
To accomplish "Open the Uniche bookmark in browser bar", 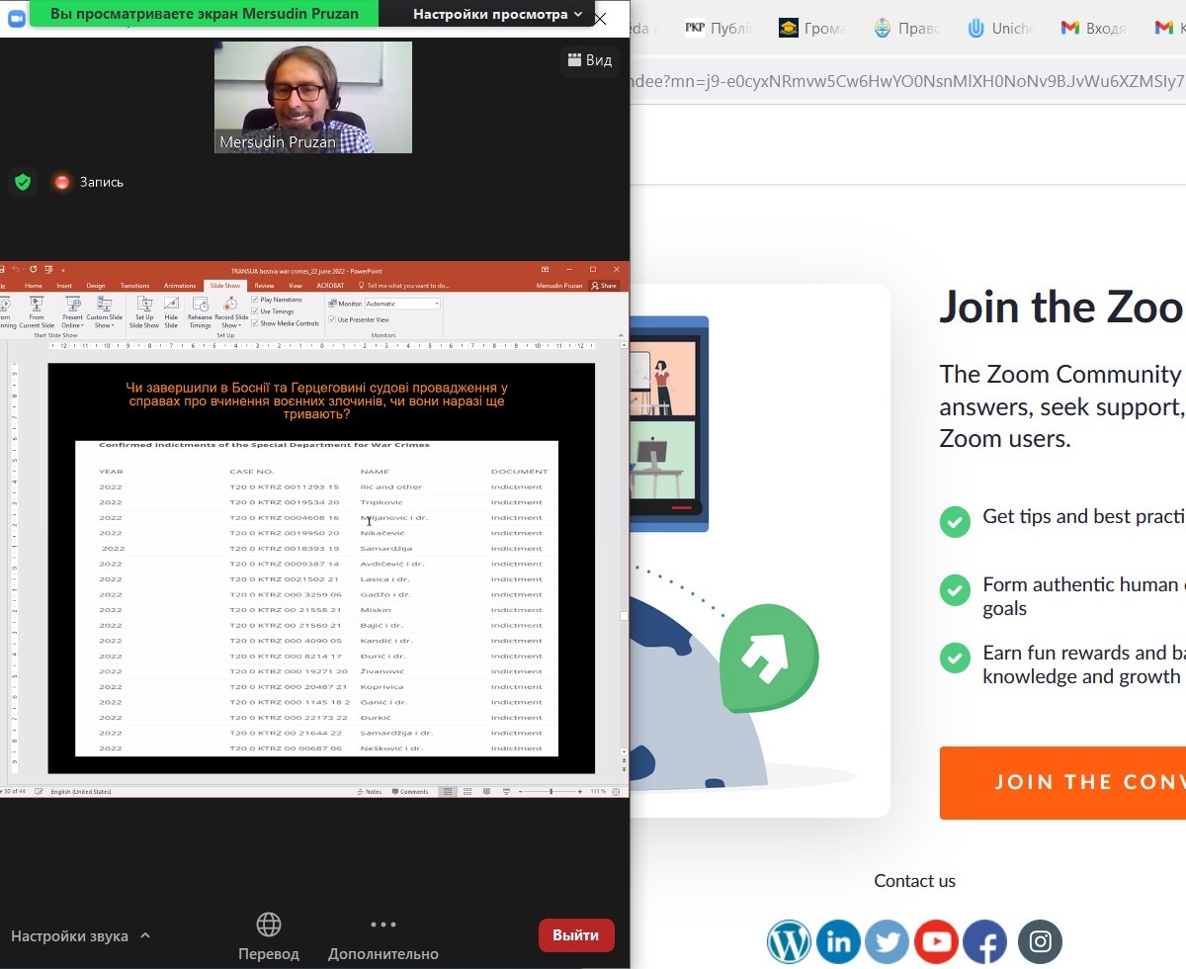I will [x=1000, y=29].
